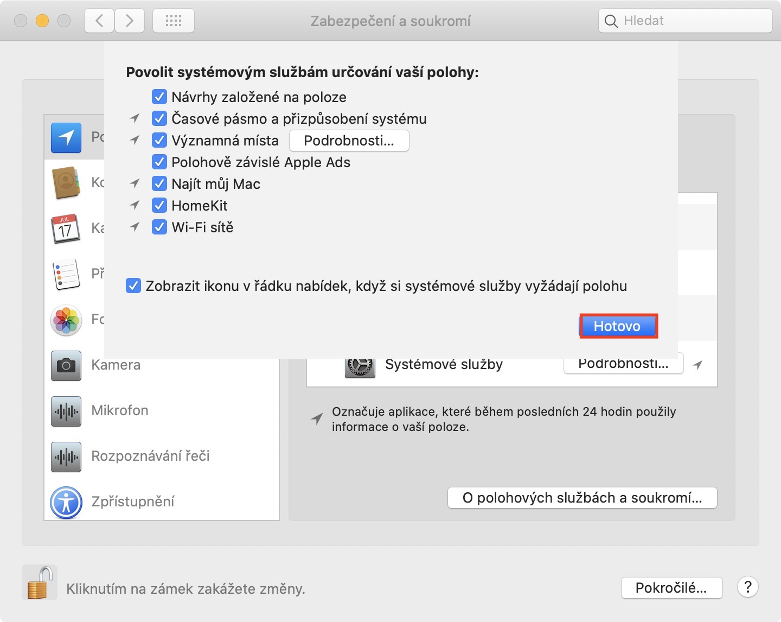Go back with the left chevron button
Image resolution: width=781 pixels, height=622 pixels.
point(99,21)
